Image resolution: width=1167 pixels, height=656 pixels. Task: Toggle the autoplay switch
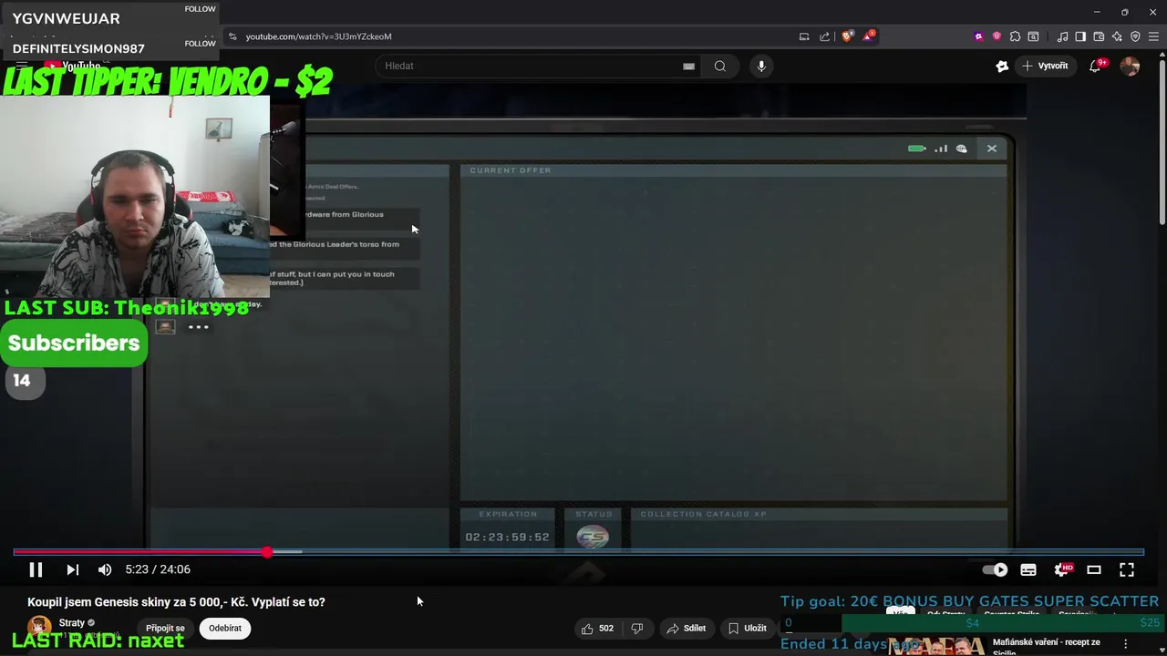(x=995, y=569)
